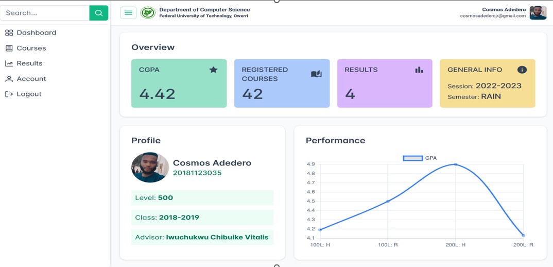The height and width of the screenshot is (267, 553).
Task: Click the info icon on General Info card
Action: (522, 70)
